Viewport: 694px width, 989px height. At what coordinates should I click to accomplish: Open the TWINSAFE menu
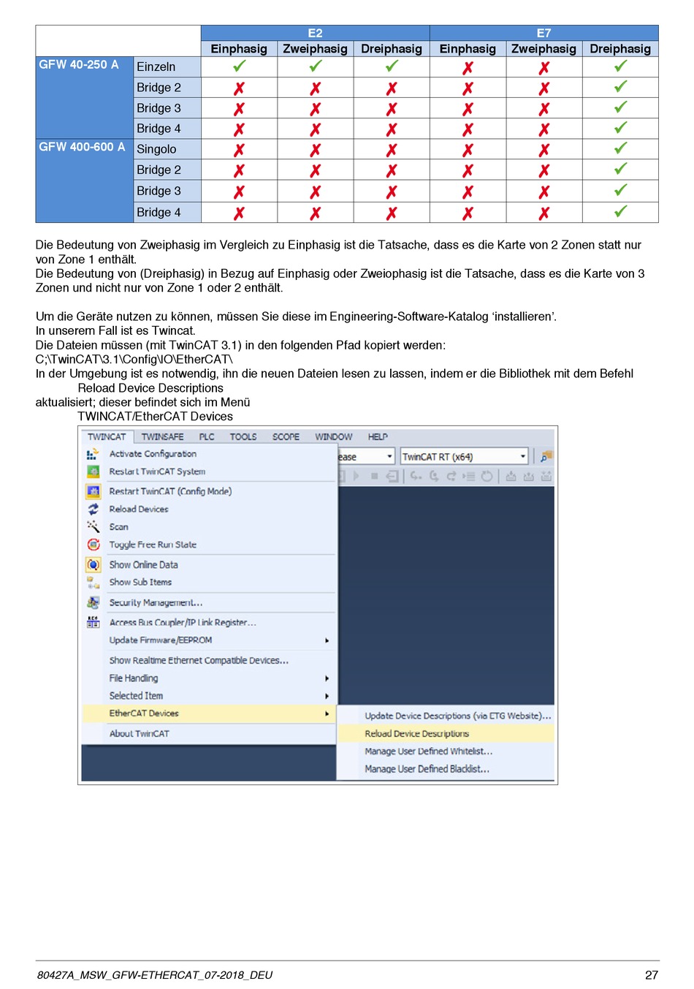coord(162,436)
